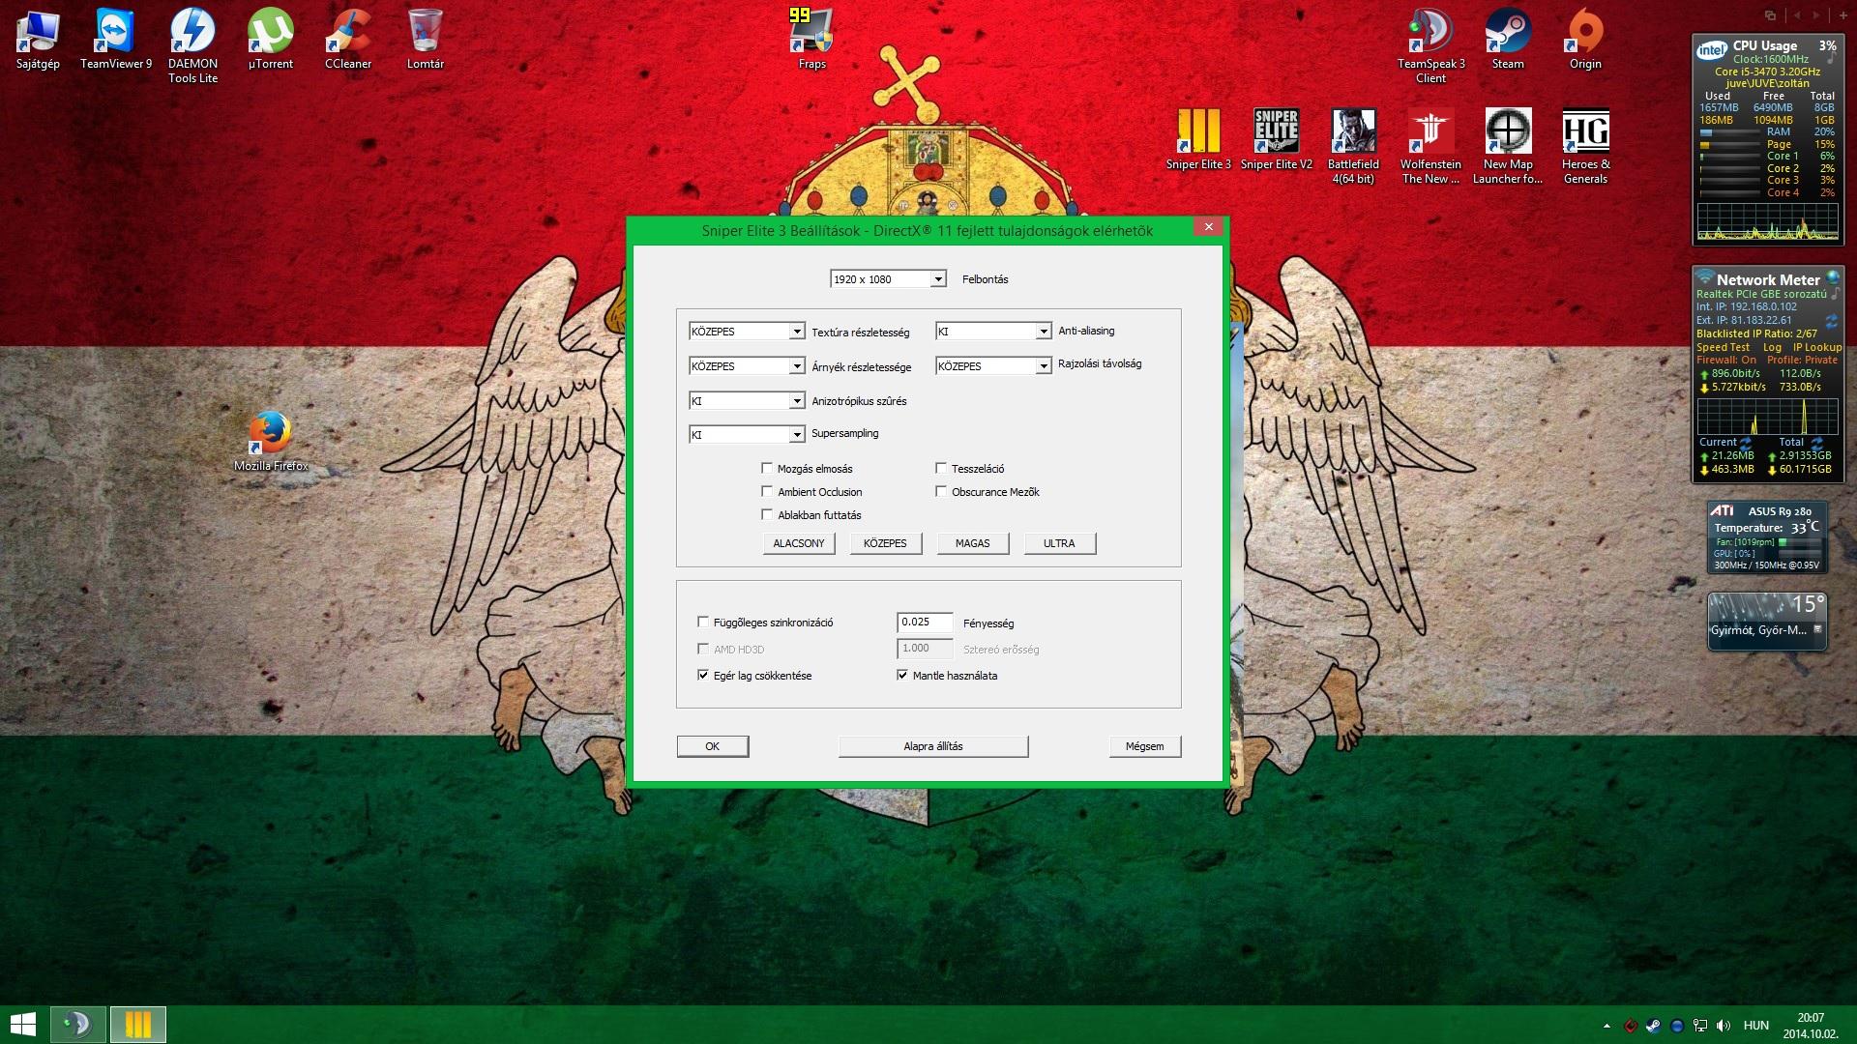Viewport: 1857px width, 1044px height.
Task: Uncheck Egér lag csökkentése
Action: (x=703, y=676)
